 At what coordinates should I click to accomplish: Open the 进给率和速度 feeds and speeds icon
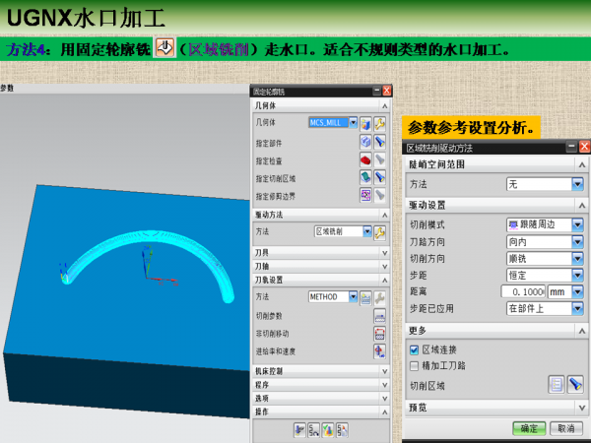click(379, 351)
